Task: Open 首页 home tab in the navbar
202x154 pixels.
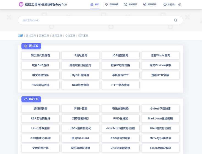Action: tap(95, 4)
